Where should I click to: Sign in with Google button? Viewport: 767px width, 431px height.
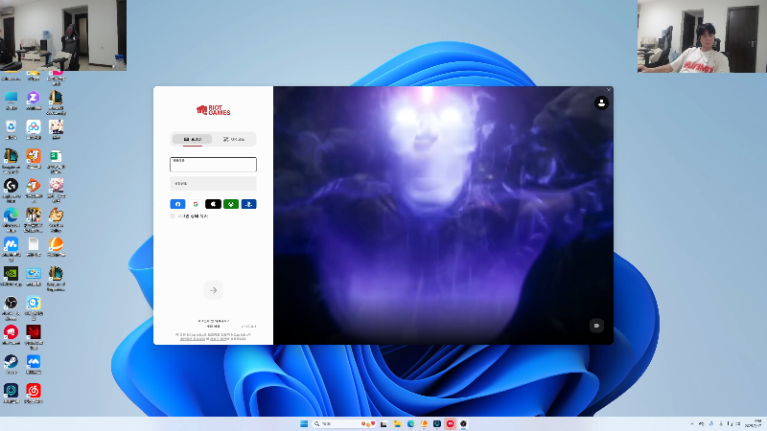coord(196,204)
